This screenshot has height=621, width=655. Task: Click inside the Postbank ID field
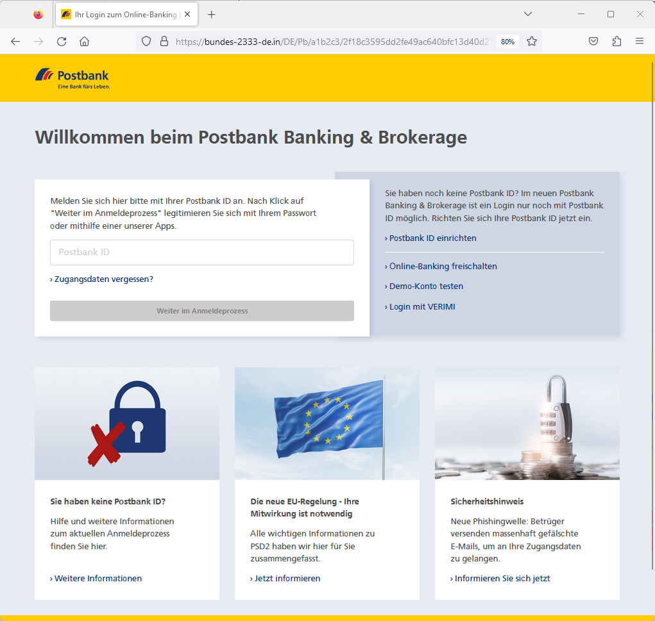[x=201, y=253]
